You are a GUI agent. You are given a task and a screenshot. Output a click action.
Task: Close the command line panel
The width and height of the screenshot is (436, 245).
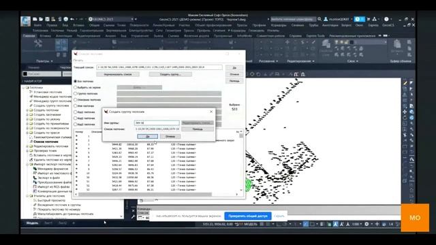[134, 210]
